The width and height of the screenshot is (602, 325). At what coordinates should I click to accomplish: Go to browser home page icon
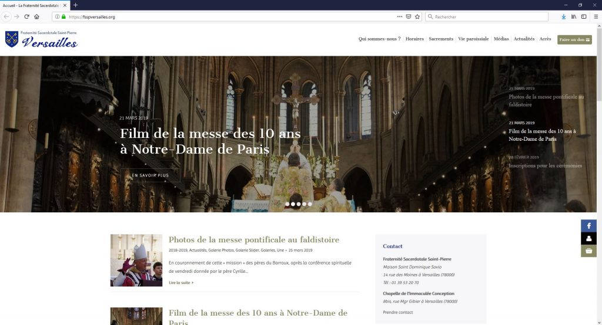click(37, 17)
